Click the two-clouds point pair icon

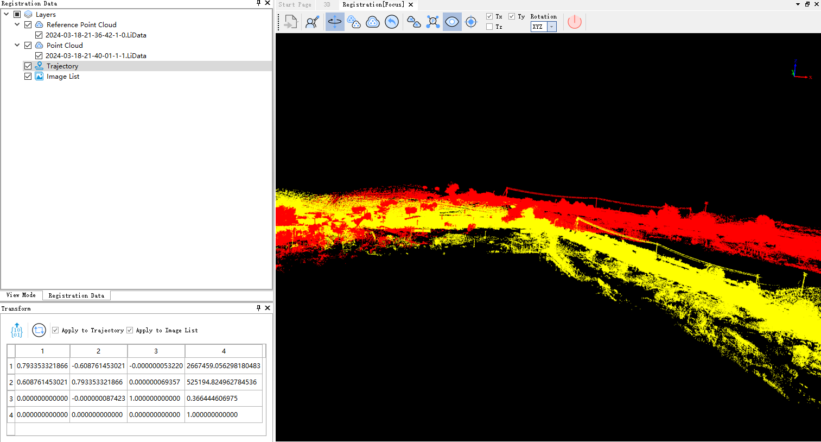(x=354, y=22)
